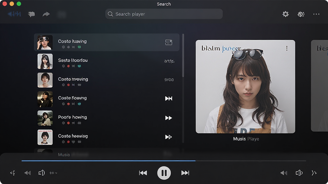This screenshot has height=184, width=328.
Task: Click fast-forward icon on Poore howing row
Action: click(x=168, y=118)
